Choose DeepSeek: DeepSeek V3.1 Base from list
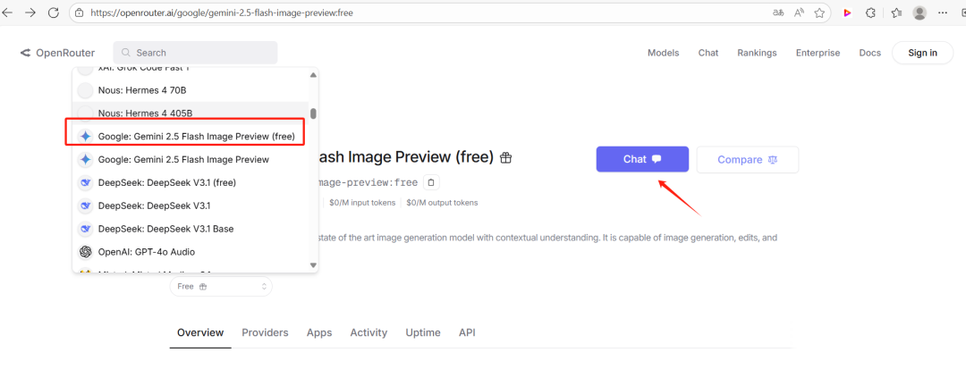This screenshot has height=369, width=966. [x=165, y=229]
